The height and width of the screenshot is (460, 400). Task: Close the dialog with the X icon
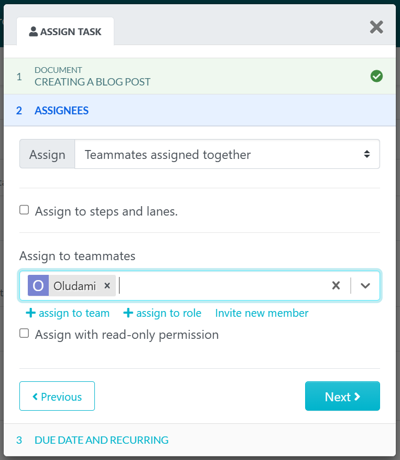point(376,27)
